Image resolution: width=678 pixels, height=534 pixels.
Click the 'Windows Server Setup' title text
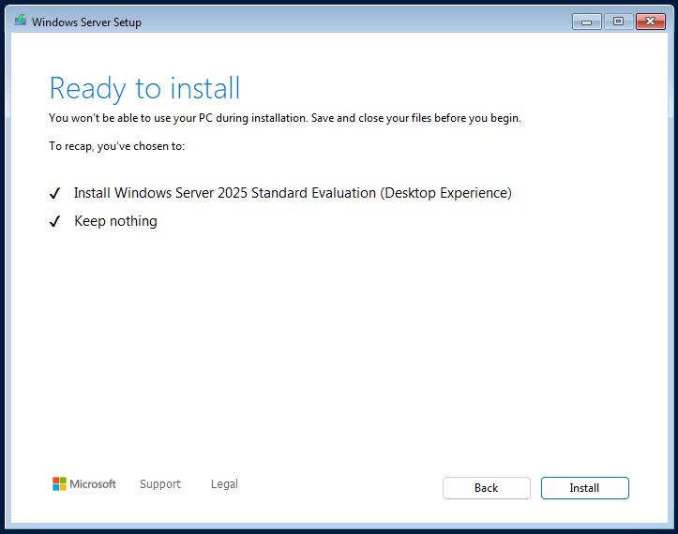(x=86, y=22)
